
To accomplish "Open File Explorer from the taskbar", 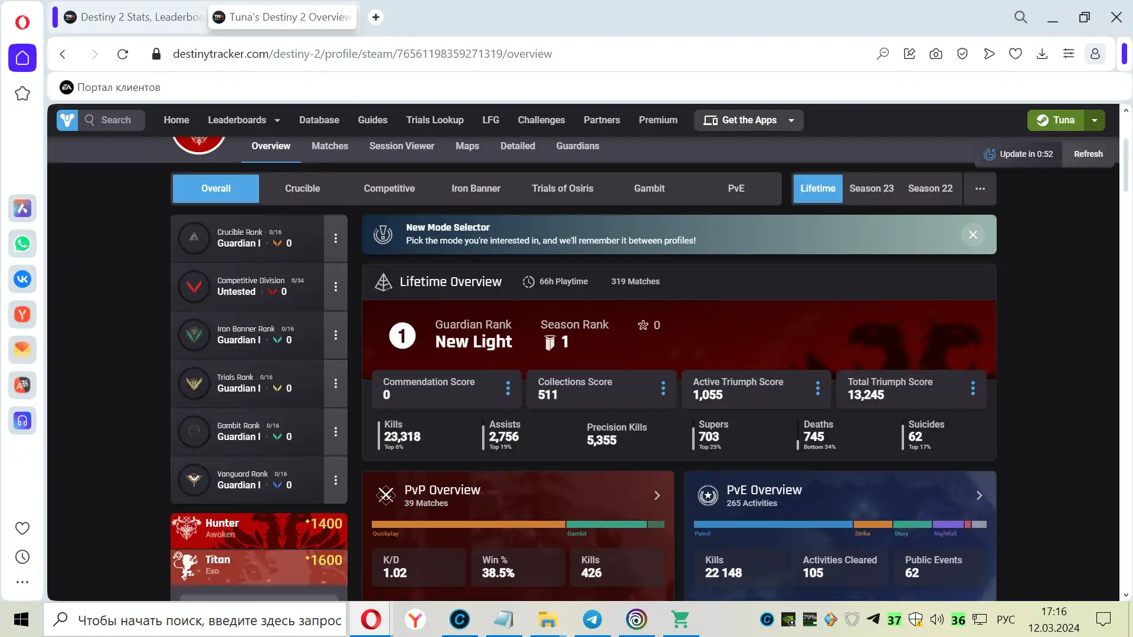I will 548,619.
